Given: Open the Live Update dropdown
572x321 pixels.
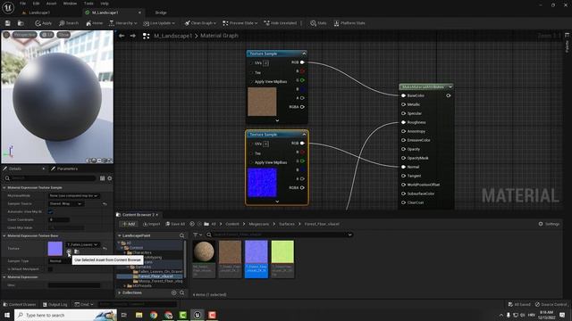Looking at the screenshot, I should coord(159,23).
